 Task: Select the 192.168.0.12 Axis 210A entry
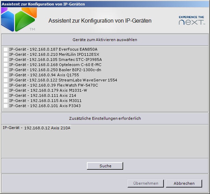pyautogui.click(x=37, y=128)
